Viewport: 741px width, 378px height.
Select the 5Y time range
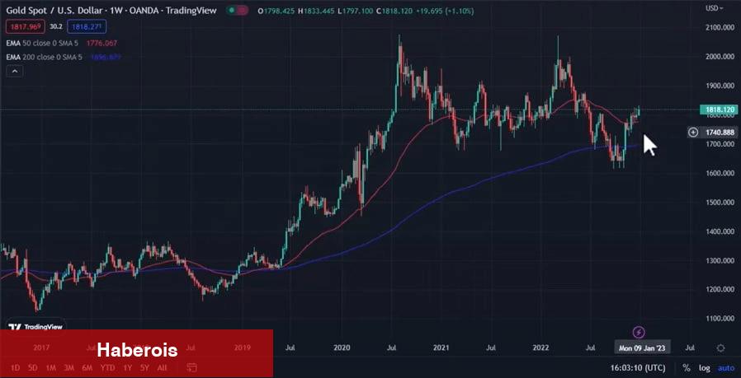point(144,367)
